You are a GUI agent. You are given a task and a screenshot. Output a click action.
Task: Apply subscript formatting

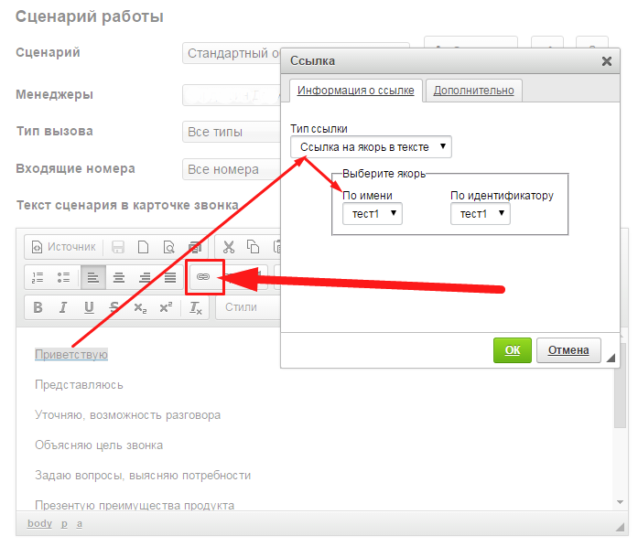click(140, 307)
